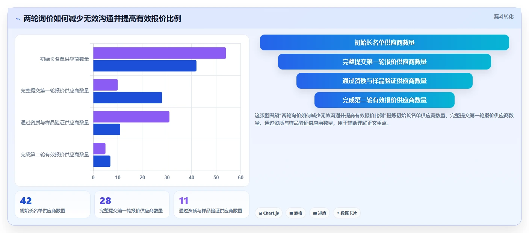Click the blue bar for 完整提交第一轮报价供应商数量
Image resolution: width=529 pixels, height=233 pixels.
128,98
